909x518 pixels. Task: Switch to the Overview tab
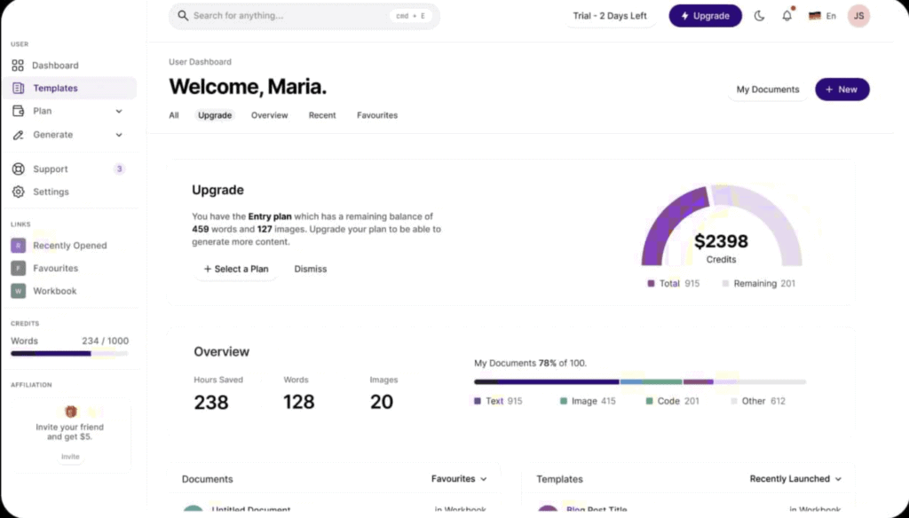tap(269, 115)
